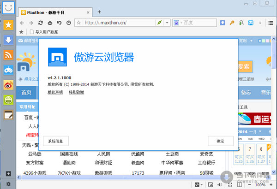Expand the address bar dropdown arrow

(x=167, y=23)
